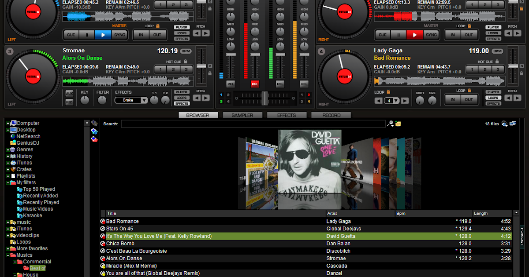Double loop with right arrow beside 4

pos(405,101)
